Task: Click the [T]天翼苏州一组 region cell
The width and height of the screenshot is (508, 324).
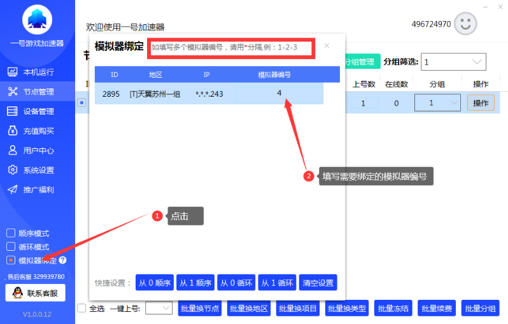Action: [x=155, y=94]
